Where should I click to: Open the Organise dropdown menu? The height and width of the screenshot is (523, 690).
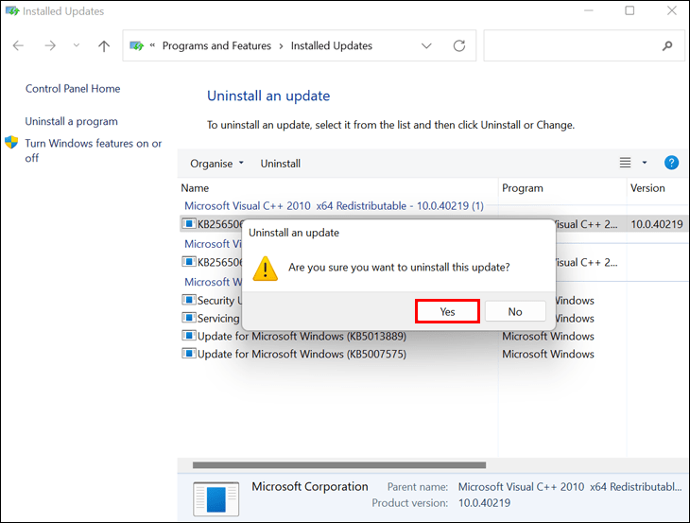216,164
